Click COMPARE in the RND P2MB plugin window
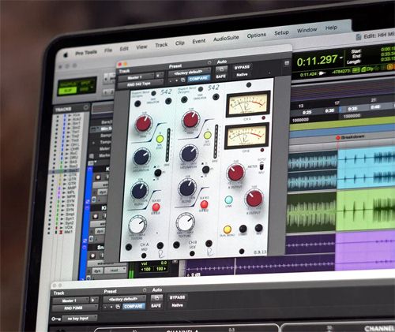 coord(134,307)
